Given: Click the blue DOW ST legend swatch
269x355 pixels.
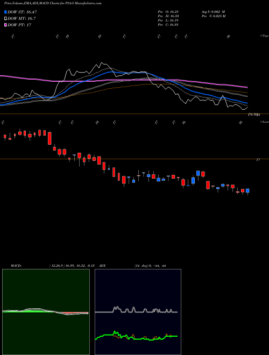Looking at the screenshot, I should tap(5, 12).
